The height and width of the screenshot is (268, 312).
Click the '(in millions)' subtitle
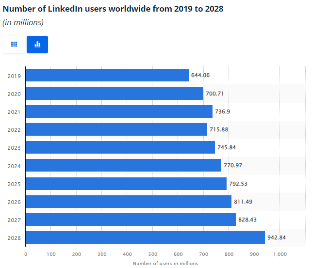point(23,22)
